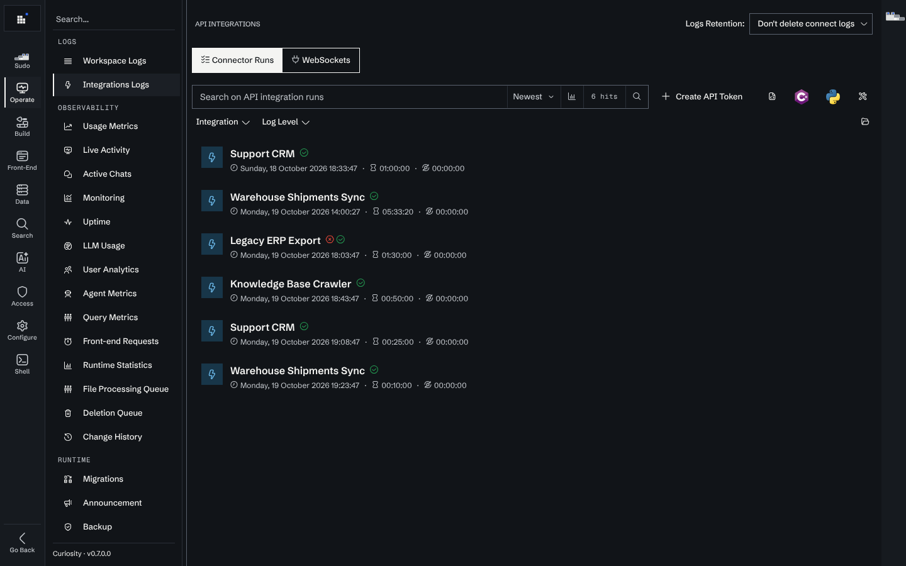Click the Python language icon

click(x=833, y=97)
